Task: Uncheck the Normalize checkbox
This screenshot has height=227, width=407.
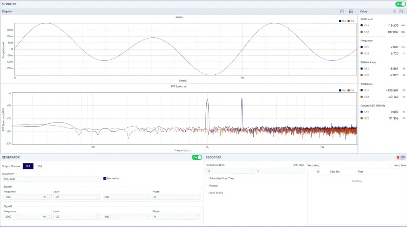Action: (x=105, y=178)
